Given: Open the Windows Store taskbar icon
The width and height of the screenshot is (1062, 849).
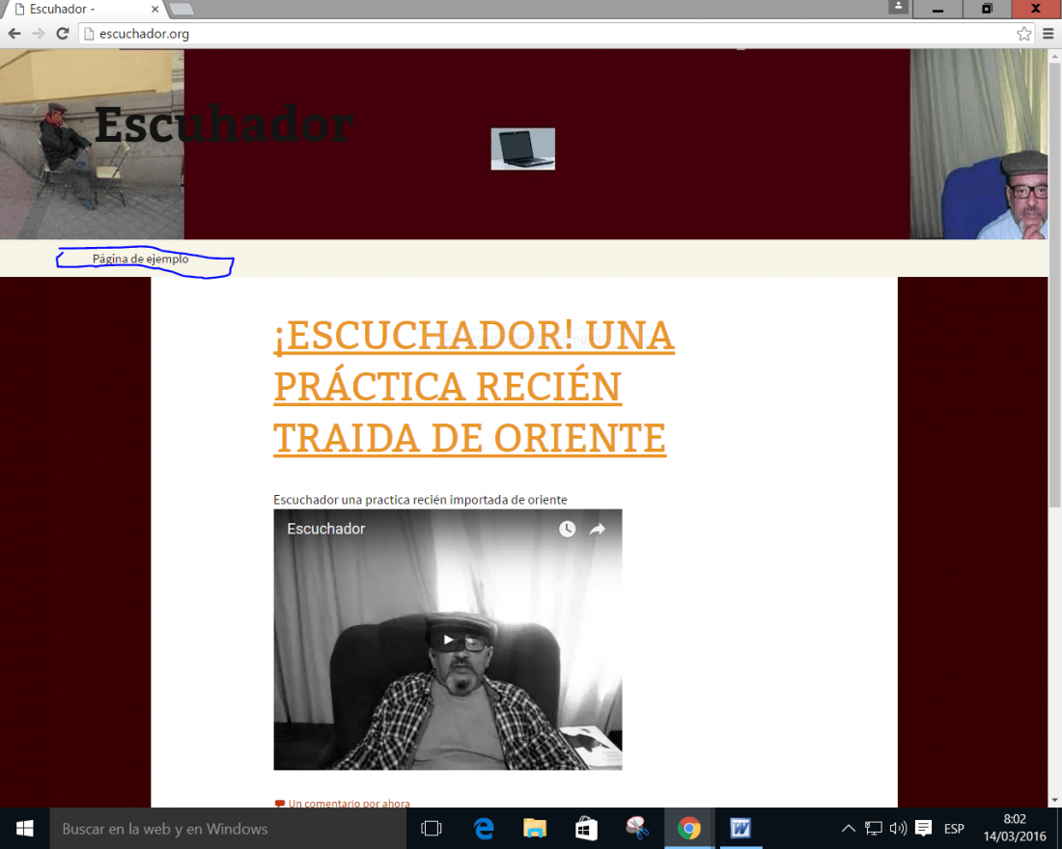Looking at the screenshot, I should click(x=586, y=829).
